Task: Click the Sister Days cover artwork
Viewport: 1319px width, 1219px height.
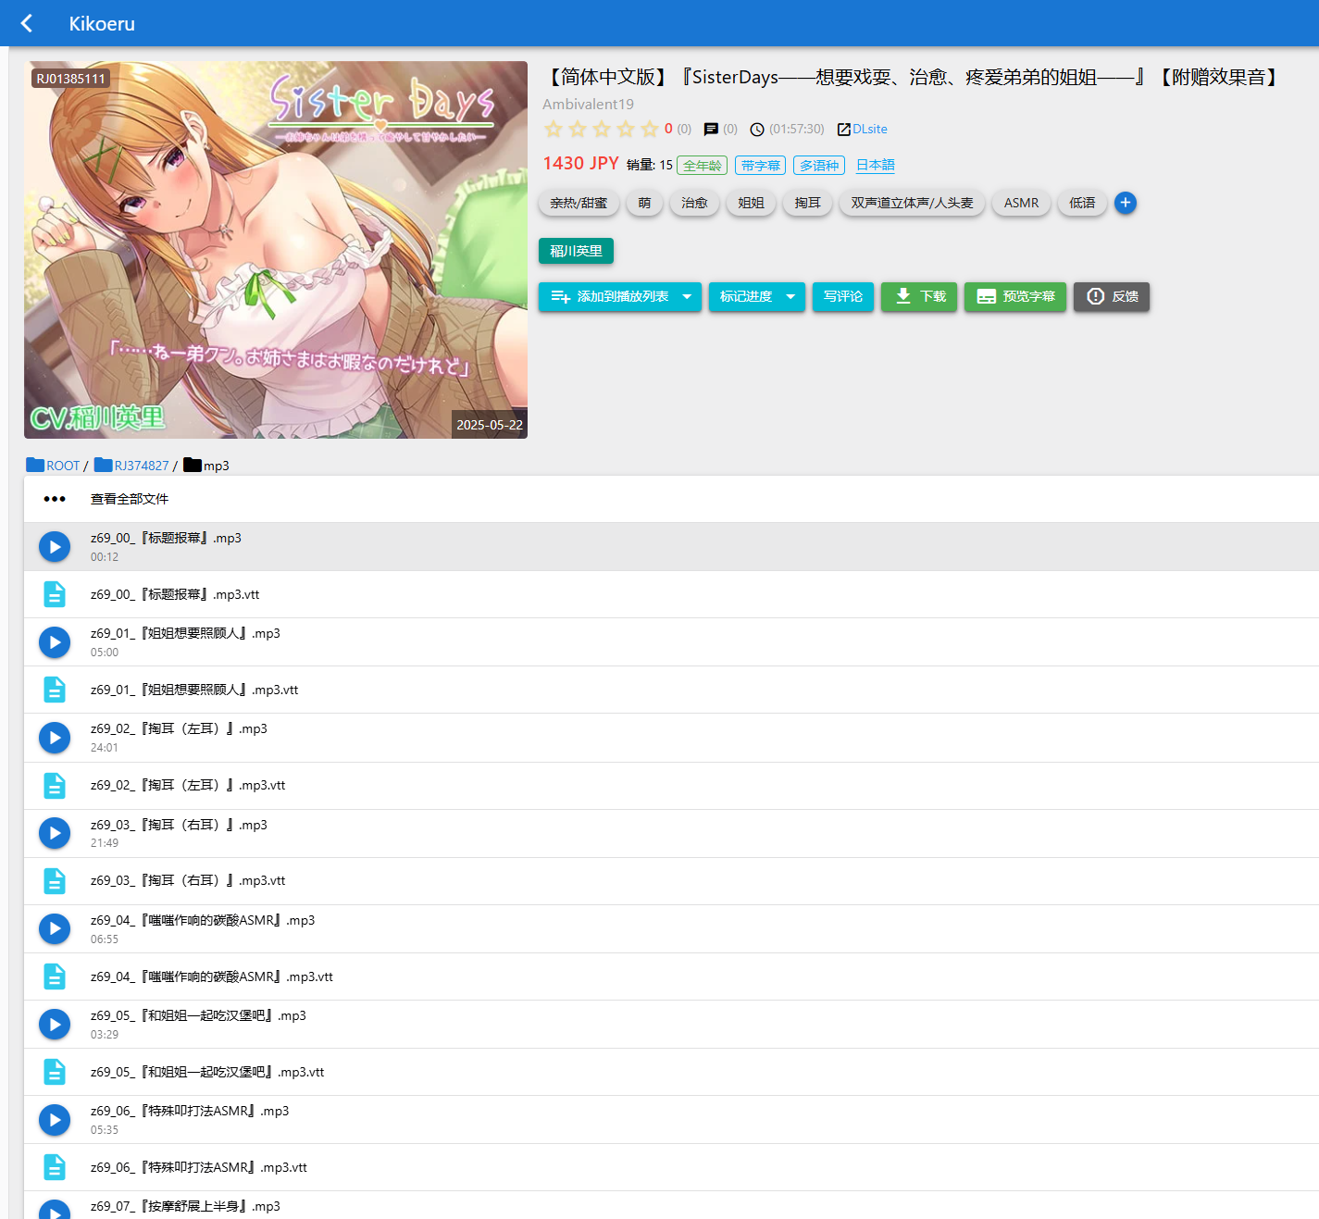Action: pyautogui.click(x=276, y=250)
